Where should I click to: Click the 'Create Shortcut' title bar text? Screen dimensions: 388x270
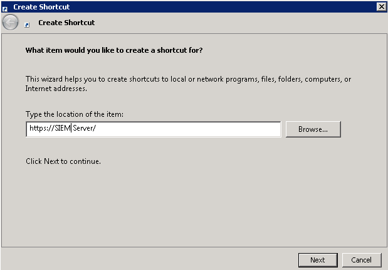41,7
